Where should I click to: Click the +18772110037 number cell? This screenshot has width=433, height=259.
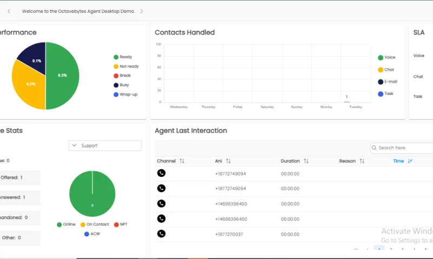point(229,234)
